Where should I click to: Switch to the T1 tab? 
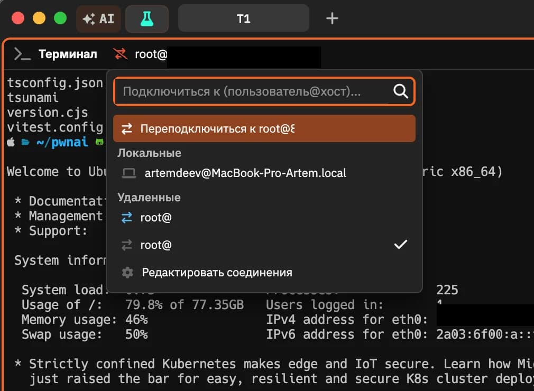point(243,17)
